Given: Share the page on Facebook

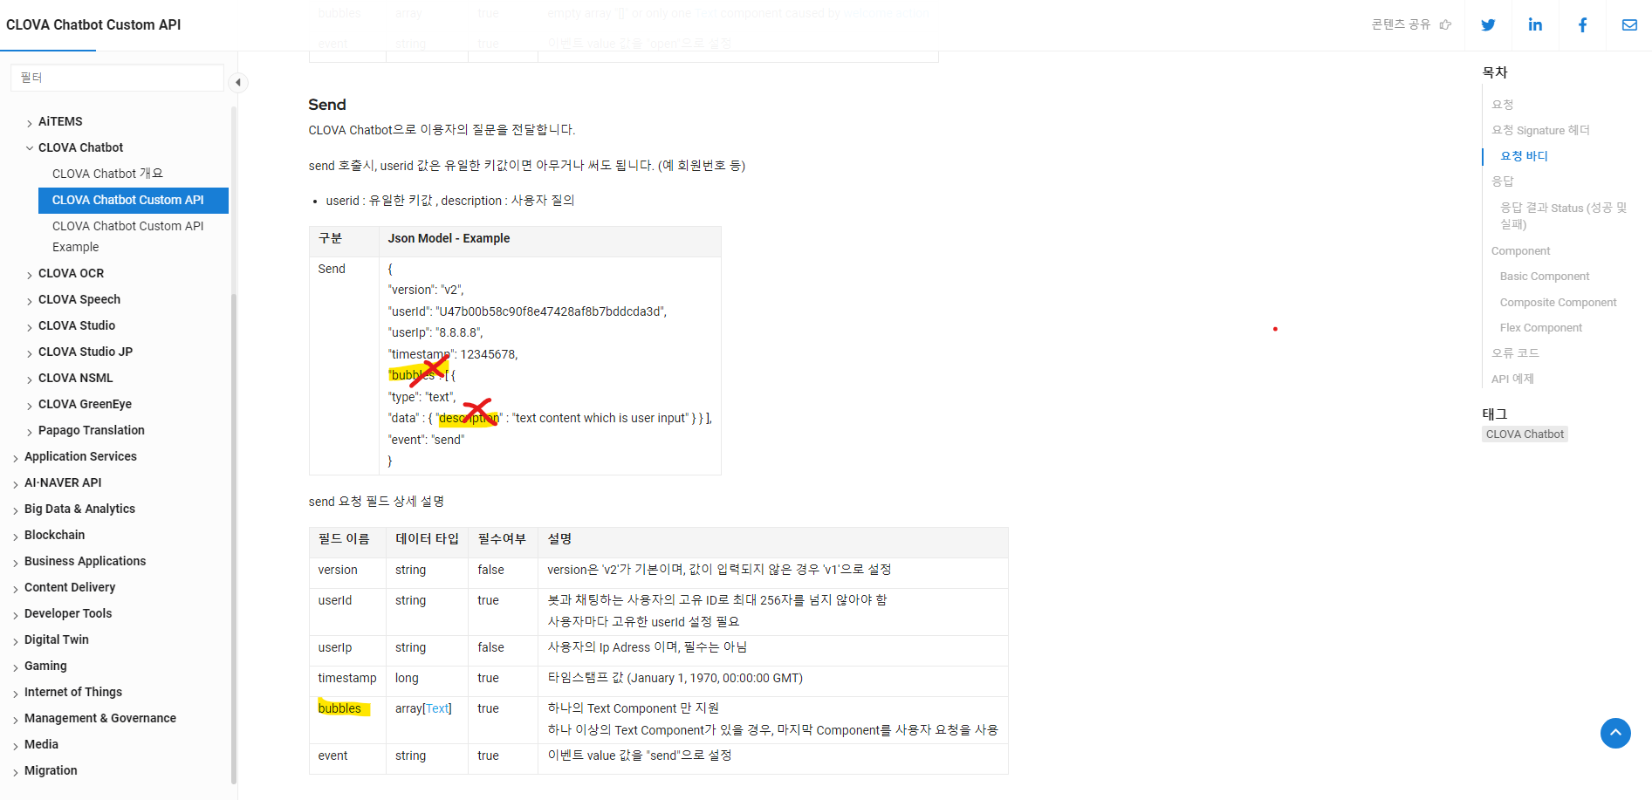Looking at the screenshot, I should pos(1582,25).
